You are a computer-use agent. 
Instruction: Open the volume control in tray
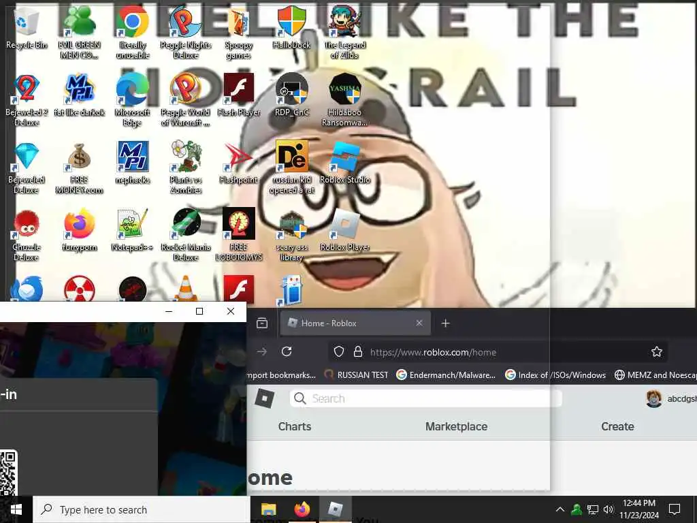609,509
